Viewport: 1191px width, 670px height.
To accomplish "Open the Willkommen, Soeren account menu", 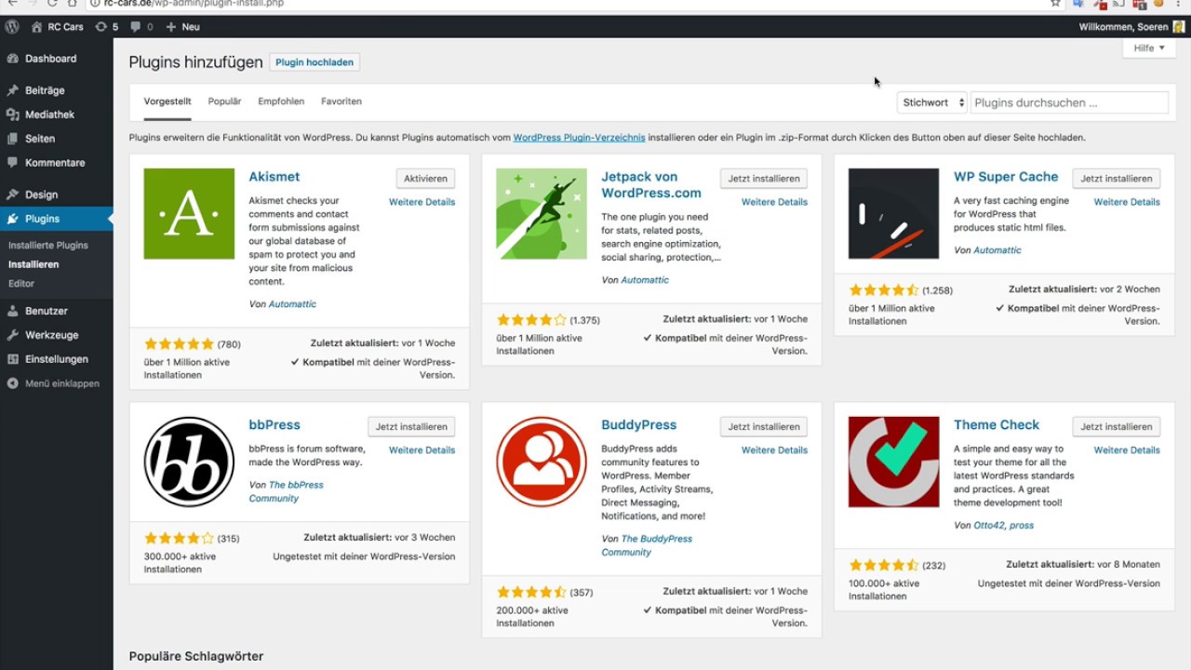I will (x=1131, y=27).
